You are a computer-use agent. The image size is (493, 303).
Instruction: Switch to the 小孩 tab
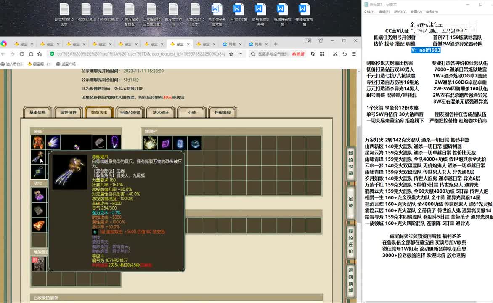[x=191, y=112]
